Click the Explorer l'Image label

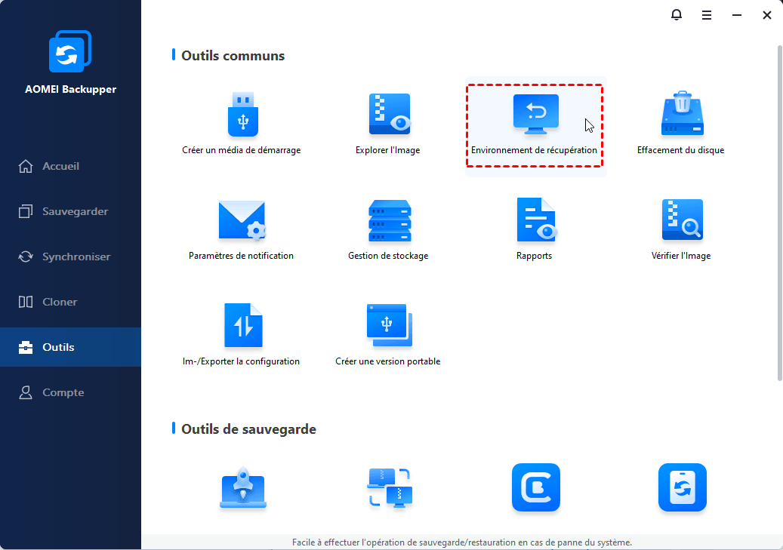pyautogui.click(x=387, y=150)
